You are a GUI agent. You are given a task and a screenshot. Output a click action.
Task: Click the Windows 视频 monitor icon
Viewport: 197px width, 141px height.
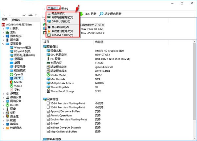point(11,47)
